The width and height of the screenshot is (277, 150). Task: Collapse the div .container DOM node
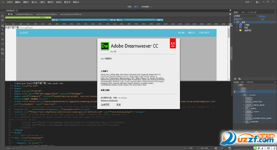point(242,95)
